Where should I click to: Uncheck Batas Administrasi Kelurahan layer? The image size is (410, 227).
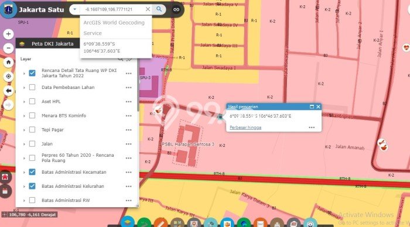[32, 186]
